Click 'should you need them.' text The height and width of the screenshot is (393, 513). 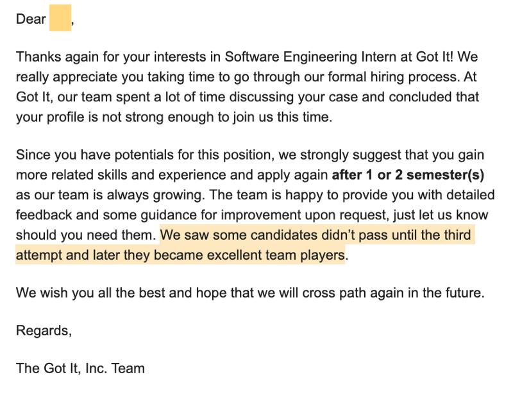click(x=86, y=235)
